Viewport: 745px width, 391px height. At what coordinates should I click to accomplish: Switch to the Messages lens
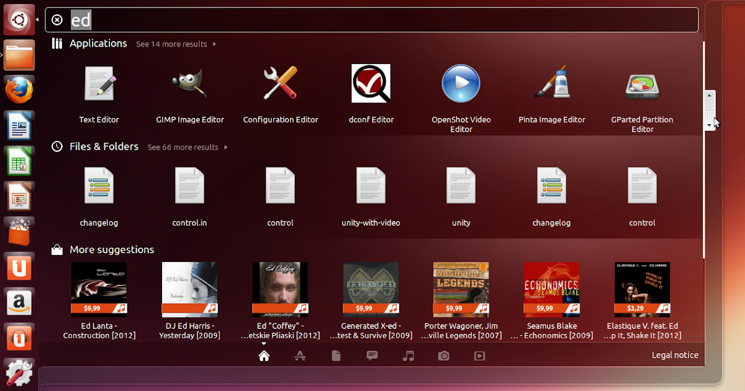tap(371, 355)
